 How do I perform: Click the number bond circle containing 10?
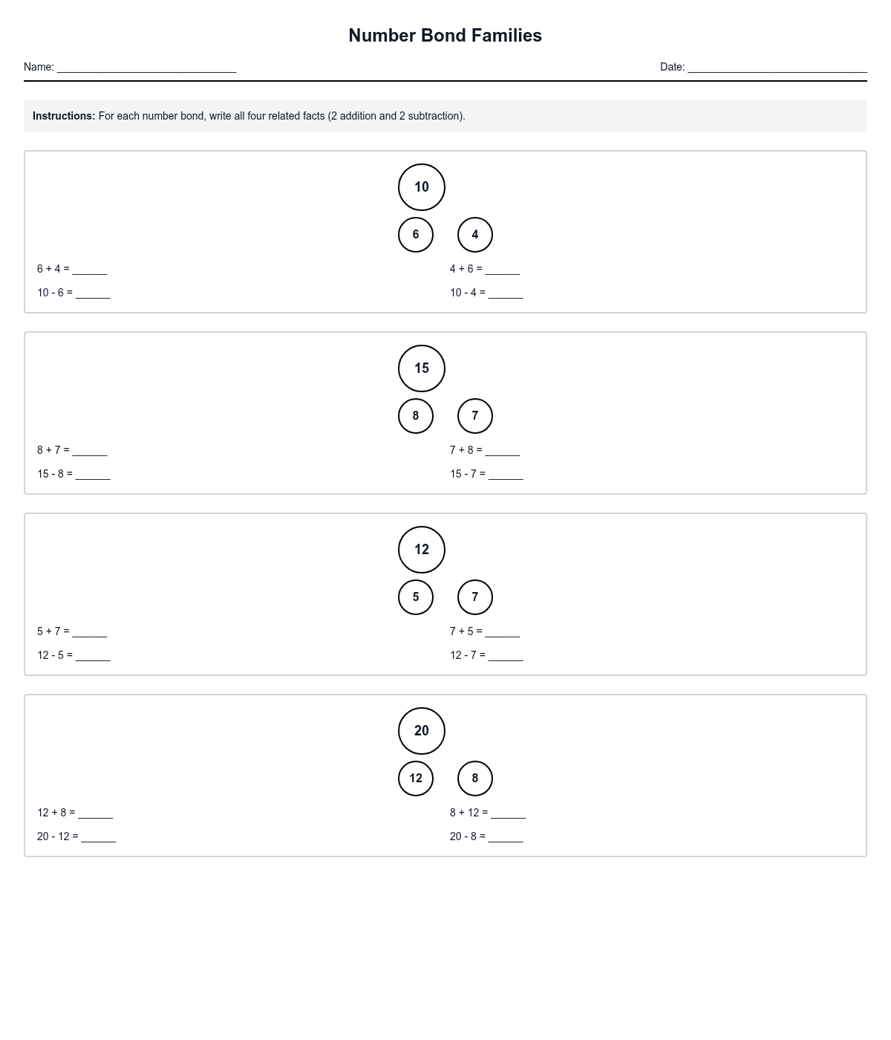[x=422, y=187]
